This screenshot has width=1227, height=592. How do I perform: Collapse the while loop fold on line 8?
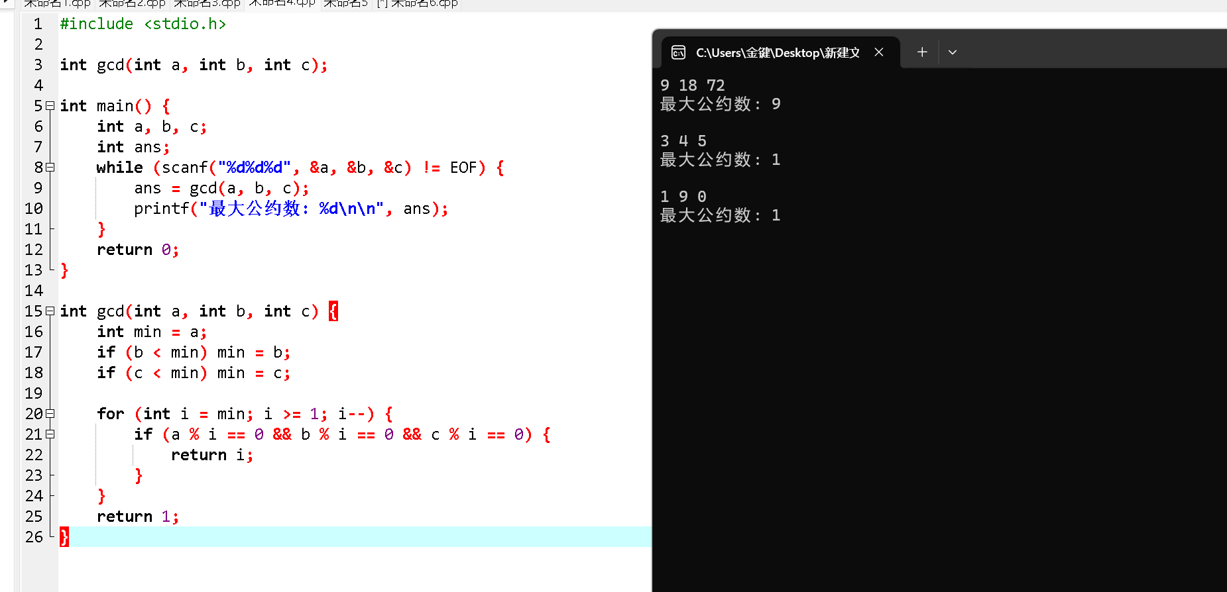click(x=50, y=168)
